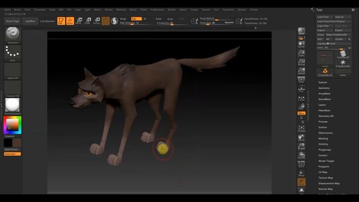Click the AAHalf icon
The width and height of the screenshot is (359, 202).
[x=301, y=71]
